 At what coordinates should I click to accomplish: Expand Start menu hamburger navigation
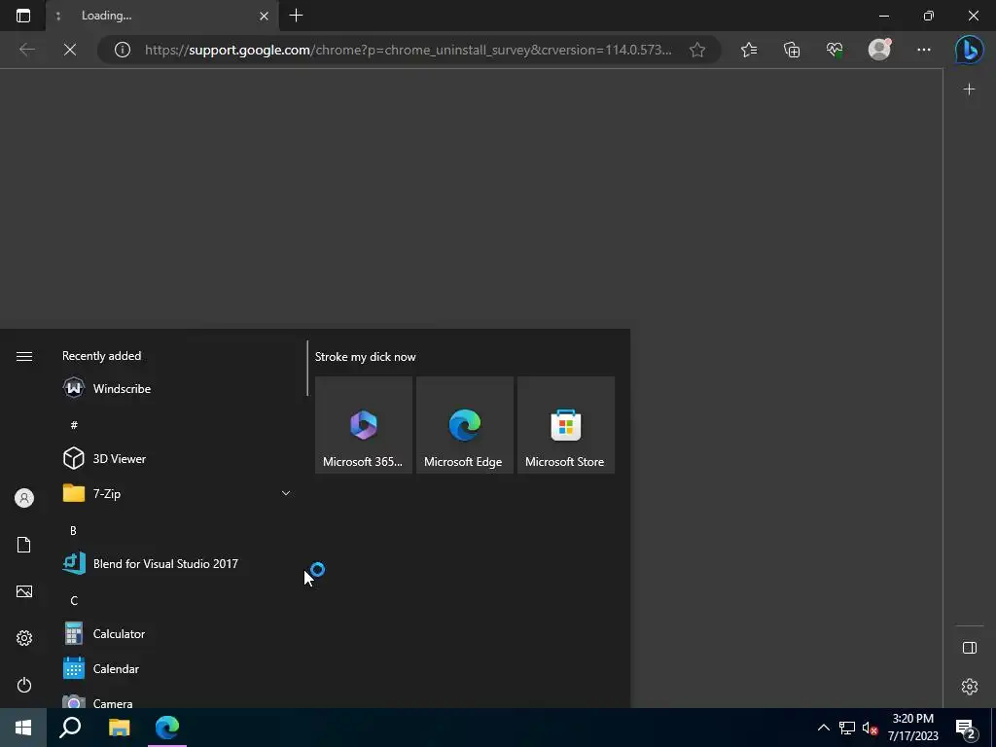(24, 356)
